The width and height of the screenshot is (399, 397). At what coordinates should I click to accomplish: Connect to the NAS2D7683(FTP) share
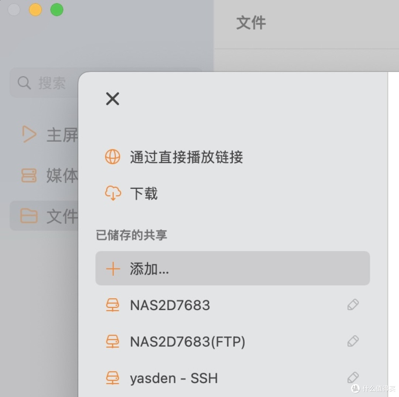187,341
